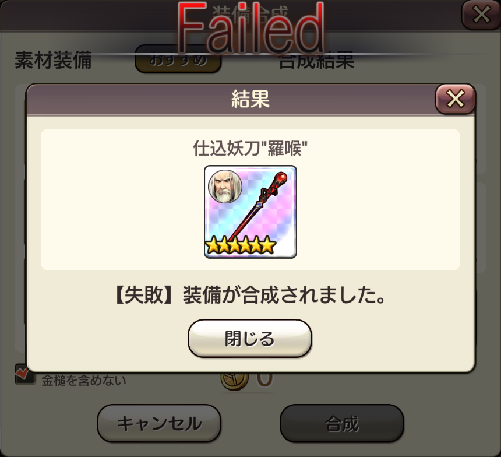Select the item name 仕込妖刀"羅喉" text
This screenshot has height=457, width=501.
(250, 149)
